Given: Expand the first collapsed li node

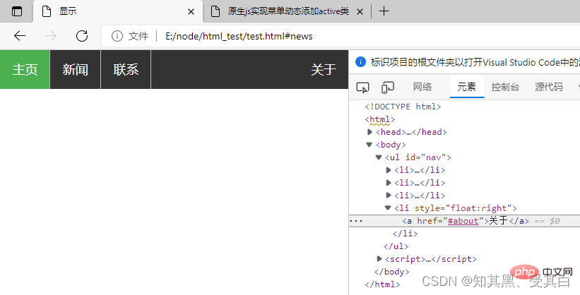Looking at the screenshot, I should pos(388,170).
